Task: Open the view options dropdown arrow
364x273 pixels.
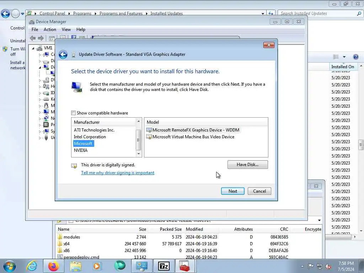Action: point(344,57)
